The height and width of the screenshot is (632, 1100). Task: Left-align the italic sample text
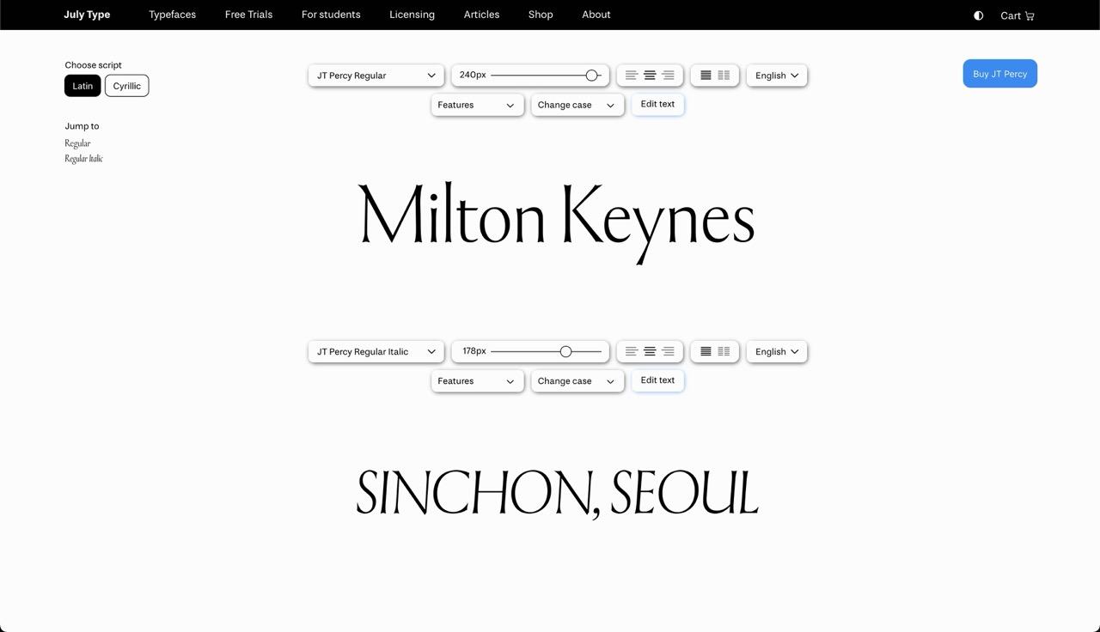click(632, 351)
